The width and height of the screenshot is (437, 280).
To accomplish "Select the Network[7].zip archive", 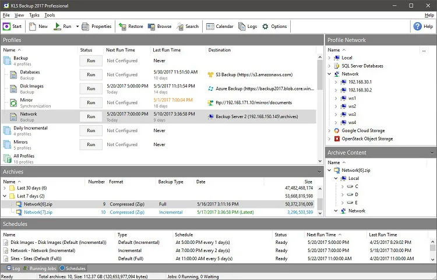I will [x=38, y=212].
